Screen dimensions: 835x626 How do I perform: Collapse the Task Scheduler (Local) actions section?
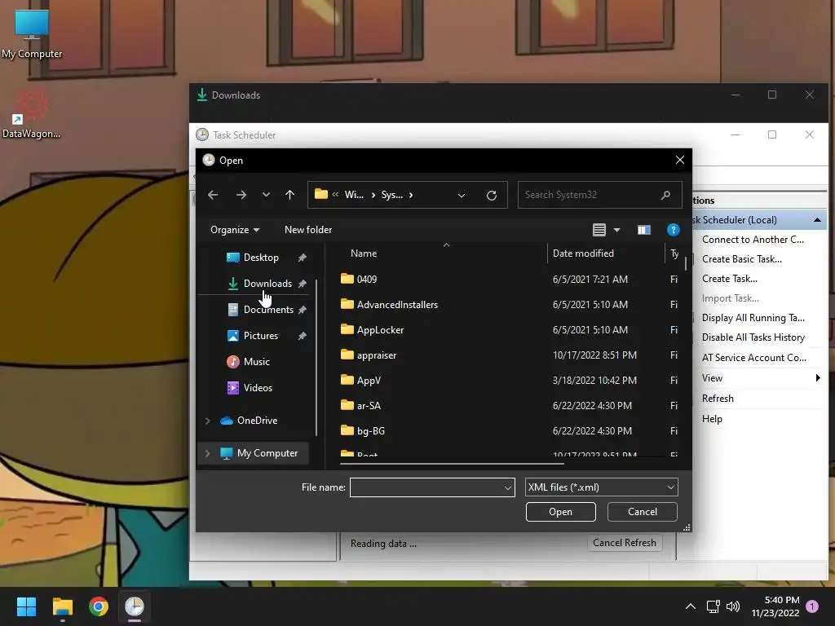pos(817,220)
